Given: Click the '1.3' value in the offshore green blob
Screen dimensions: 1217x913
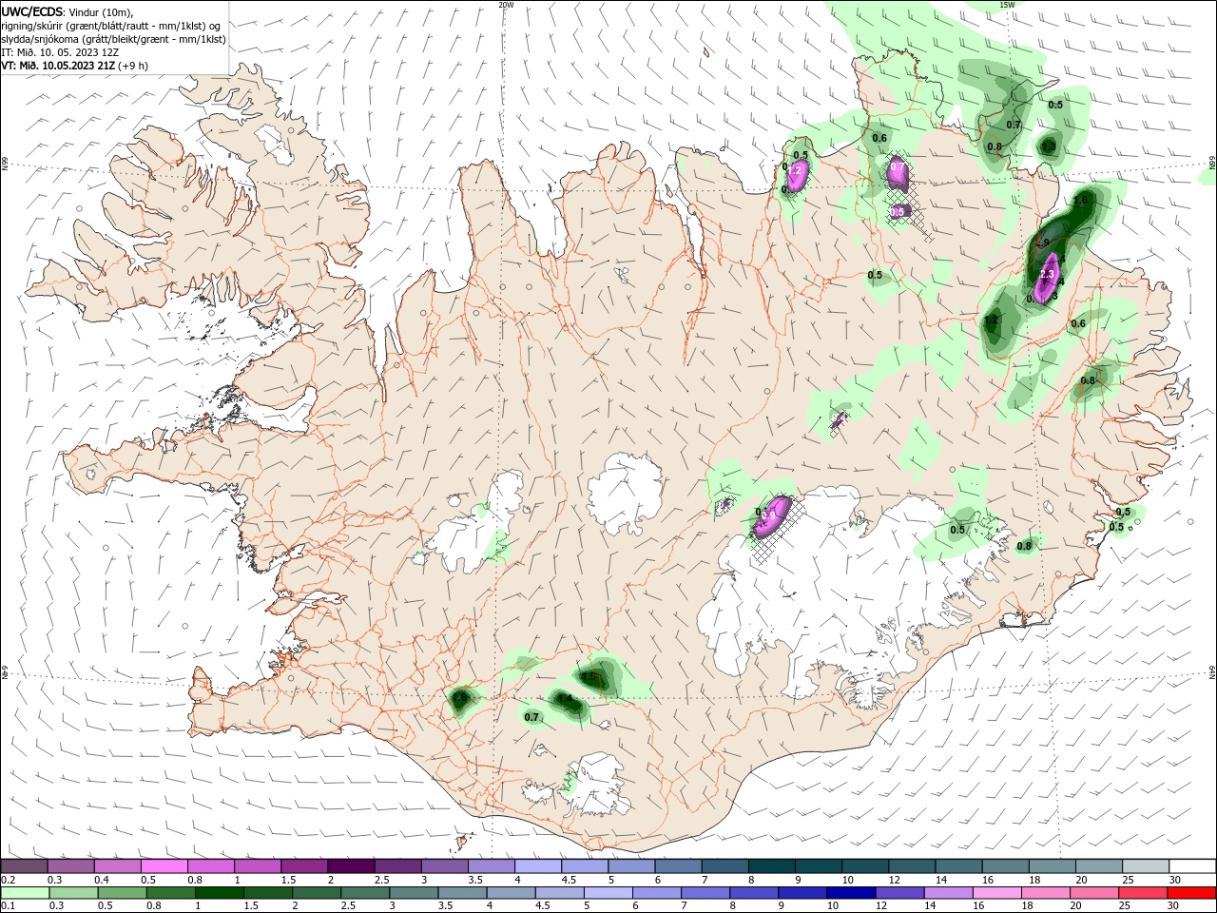Looking at the screenshot, I should [x=1048, y=147].
